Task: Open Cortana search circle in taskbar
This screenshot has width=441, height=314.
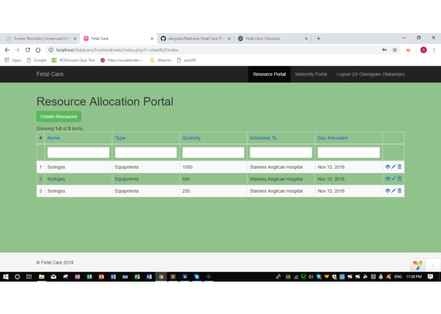Action: point(17,276)
